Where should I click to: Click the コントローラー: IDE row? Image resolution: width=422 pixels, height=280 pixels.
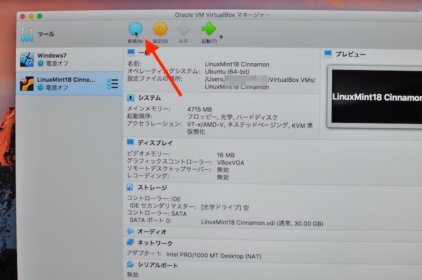pos(154,199)
